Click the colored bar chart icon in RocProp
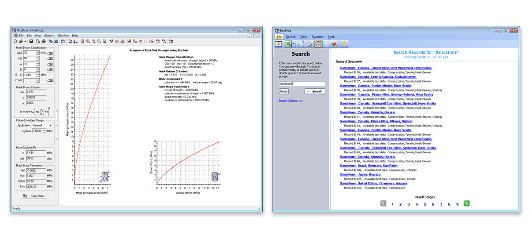Image resolution: width=529 pixels, height=246 pixels. (335, 44)
